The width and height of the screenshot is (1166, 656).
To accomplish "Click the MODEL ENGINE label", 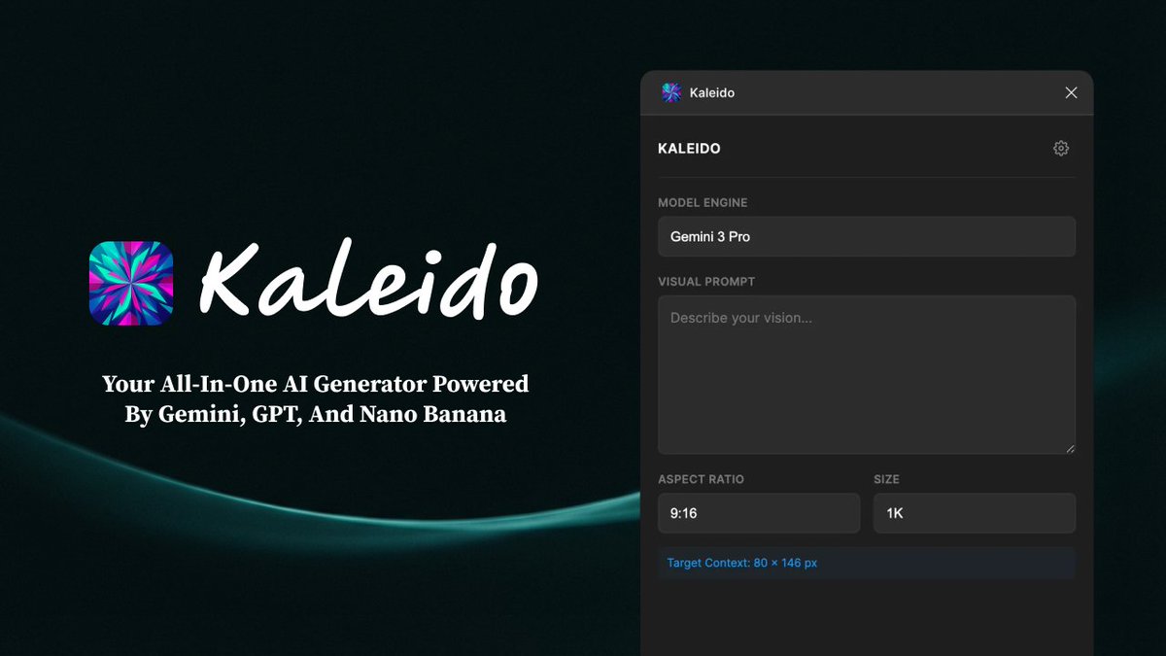I will coord(703,203).
